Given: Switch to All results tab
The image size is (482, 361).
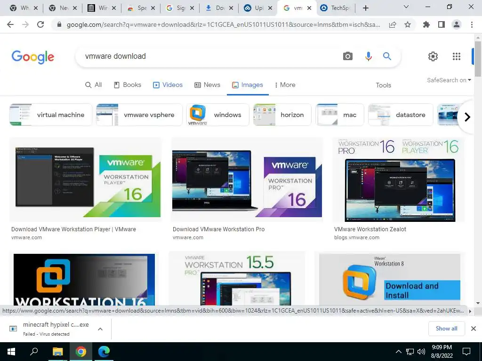Looking at the screenshot, I should coord(94,85).
